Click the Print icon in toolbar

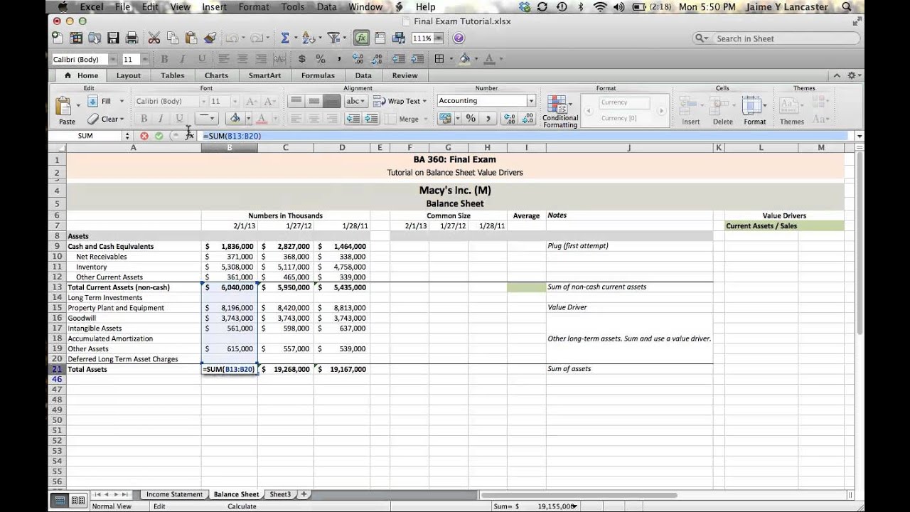click(132, 38)
